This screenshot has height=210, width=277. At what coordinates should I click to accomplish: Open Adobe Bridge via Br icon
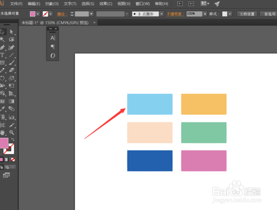(x=180, y=4)
